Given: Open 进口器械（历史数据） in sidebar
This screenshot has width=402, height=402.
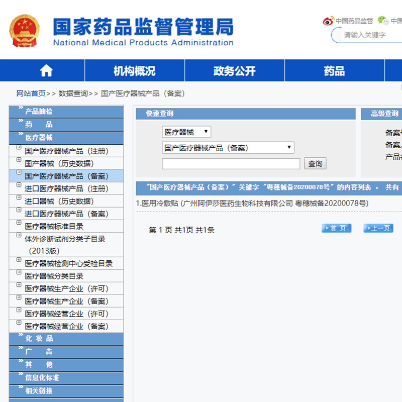Looking at the screenshot, I should coord(59,202).
